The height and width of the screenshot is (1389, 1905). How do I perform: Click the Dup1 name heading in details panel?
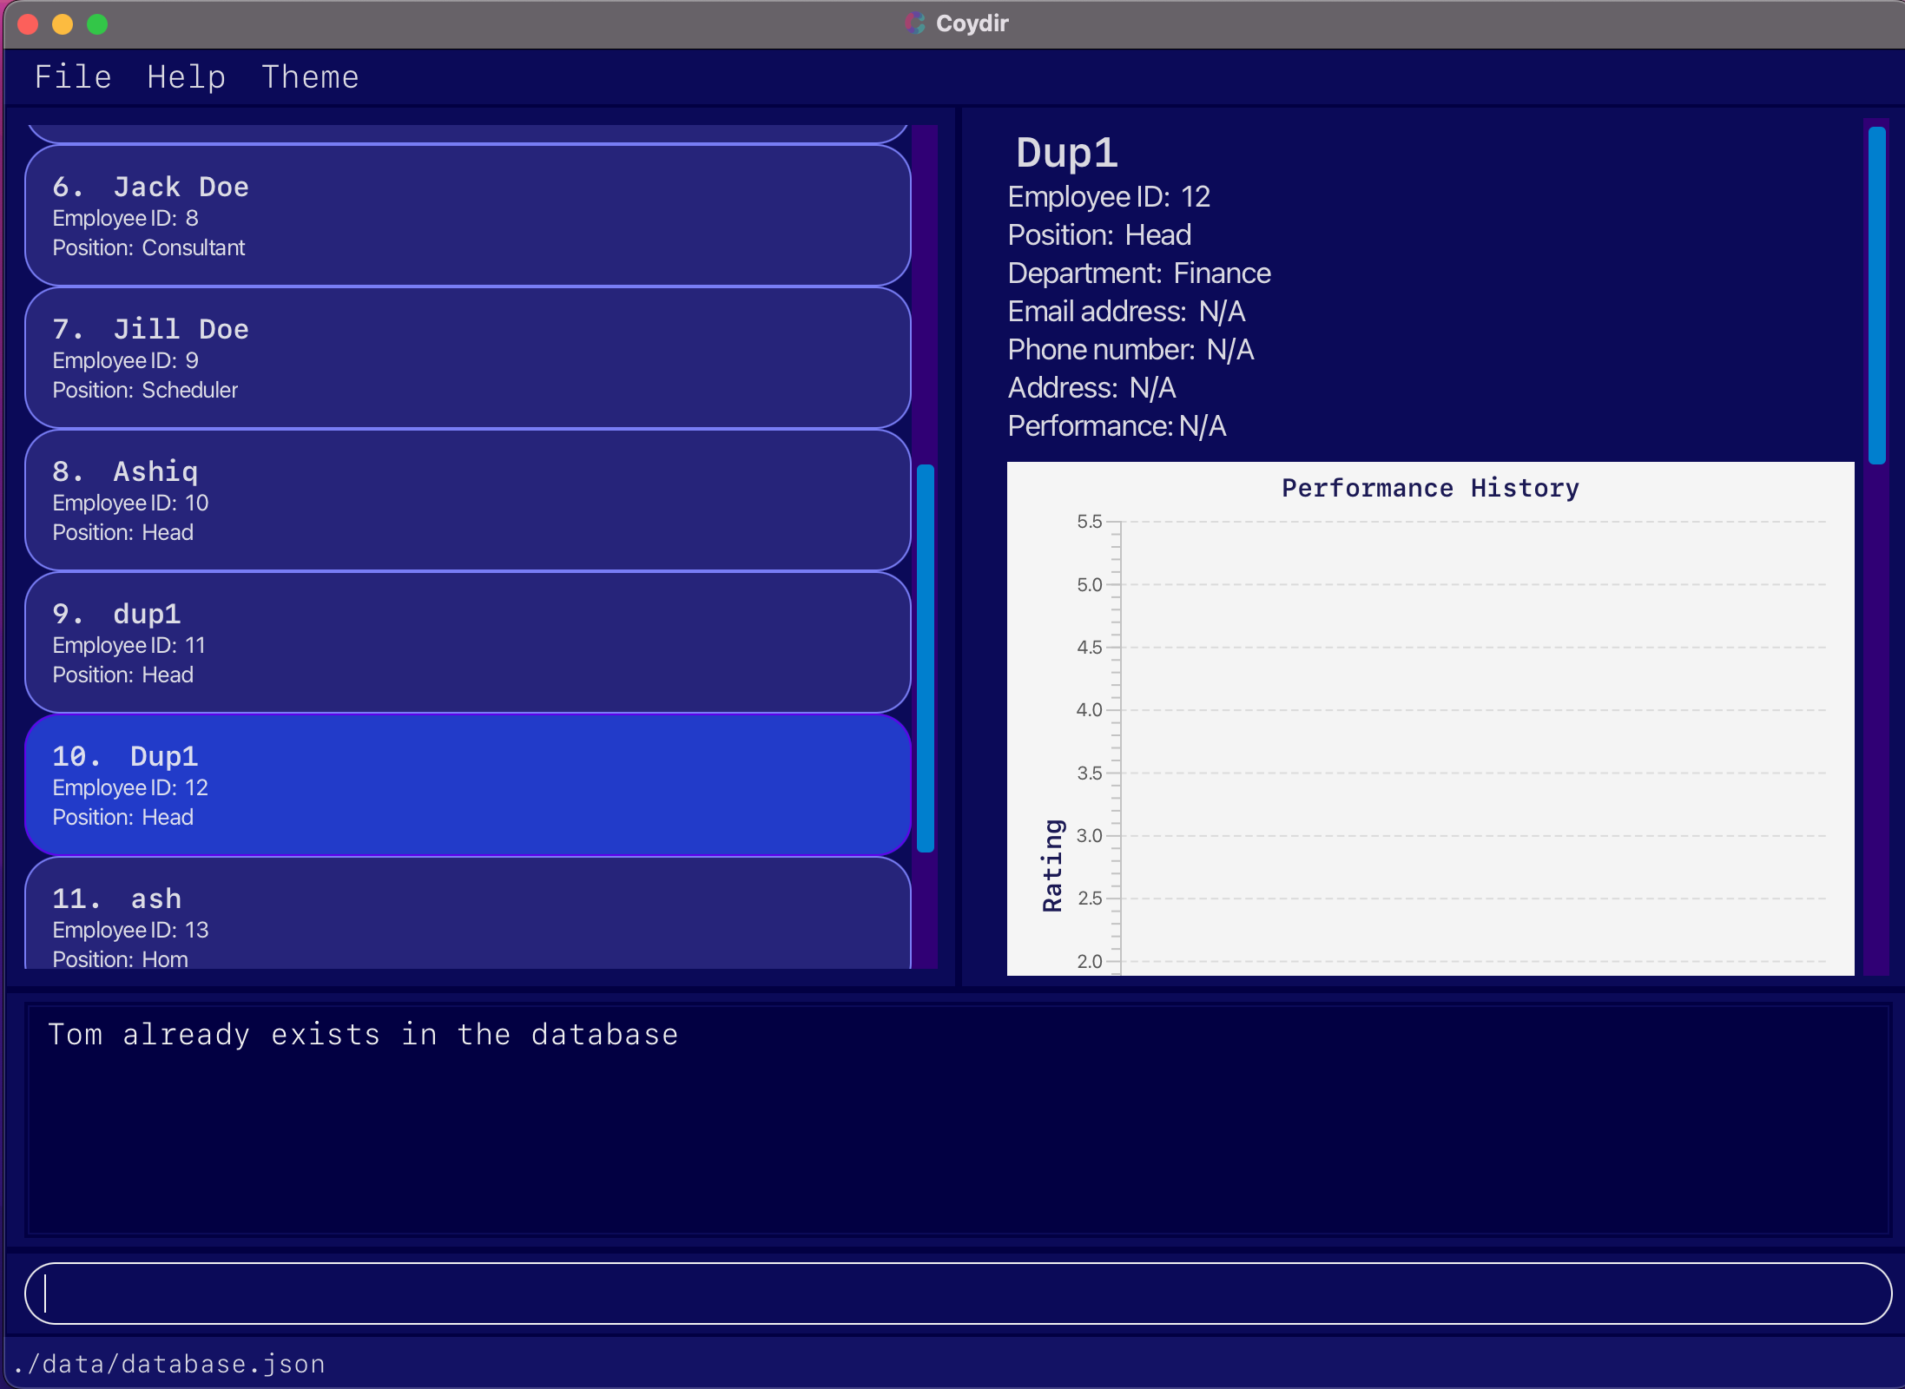(x=1066, y=153)
